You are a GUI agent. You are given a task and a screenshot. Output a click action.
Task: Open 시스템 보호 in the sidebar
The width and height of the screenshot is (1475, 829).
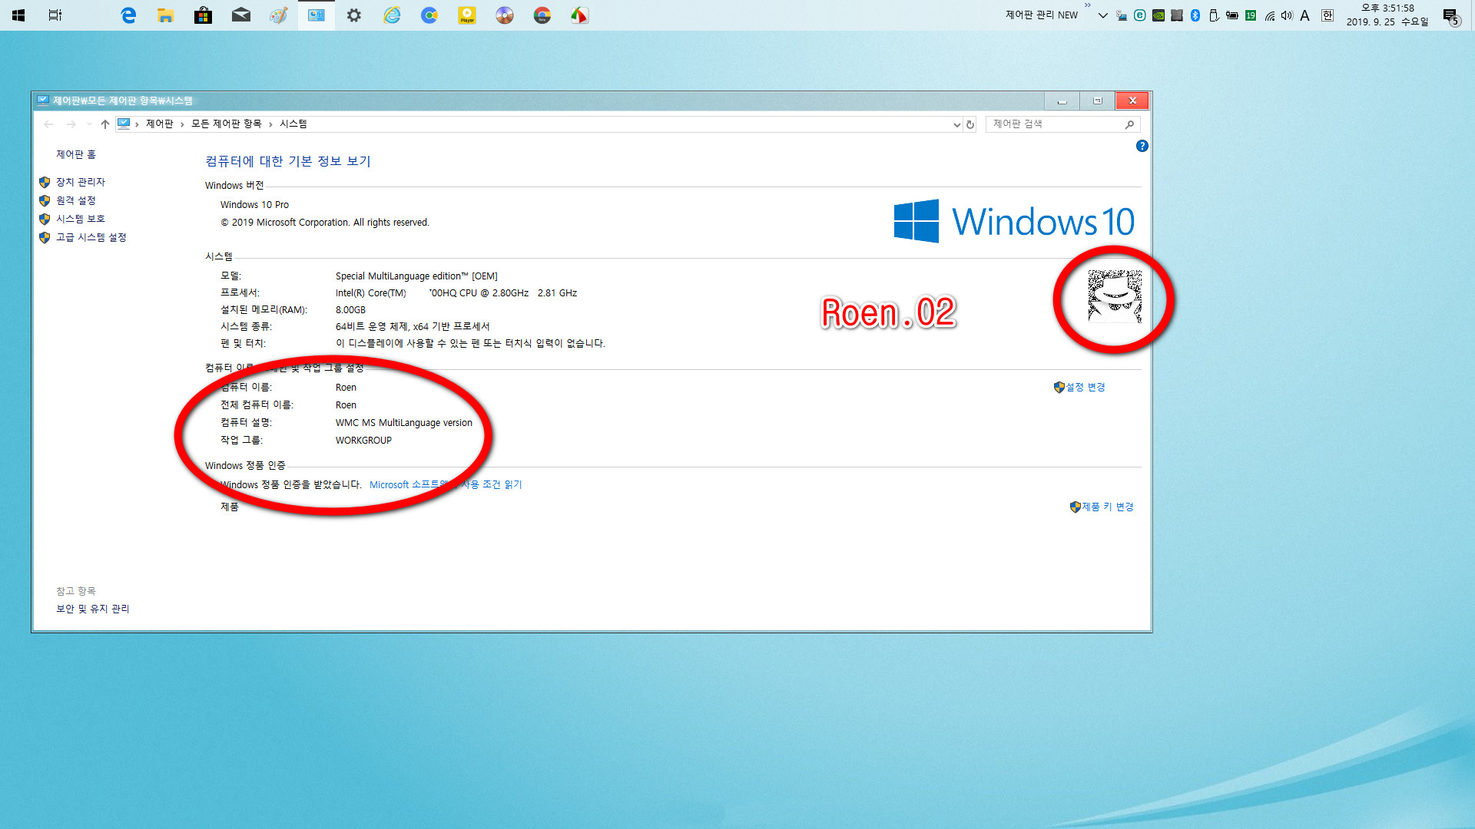(x=81, y=219)
